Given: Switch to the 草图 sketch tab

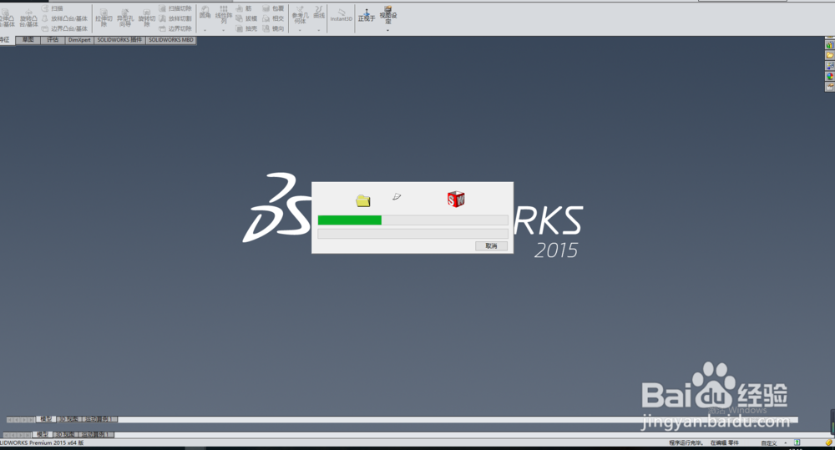Looking at the screenshot, I should tap(28, 40).
